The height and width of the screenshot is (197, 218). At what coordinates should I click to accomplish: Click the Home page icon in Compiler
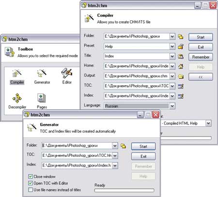pos(181,66)
